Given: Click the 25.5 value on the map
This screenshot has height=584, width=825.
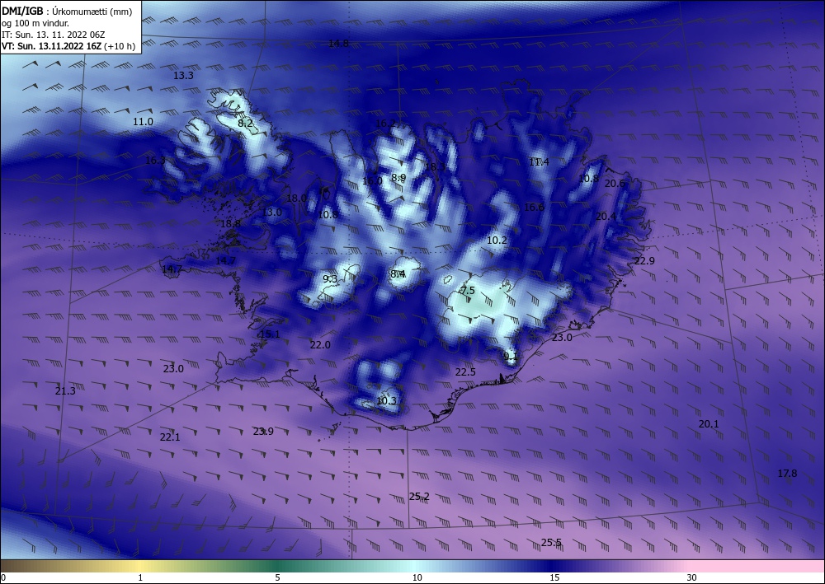Looking at the screenshot, I should point(551,543).
